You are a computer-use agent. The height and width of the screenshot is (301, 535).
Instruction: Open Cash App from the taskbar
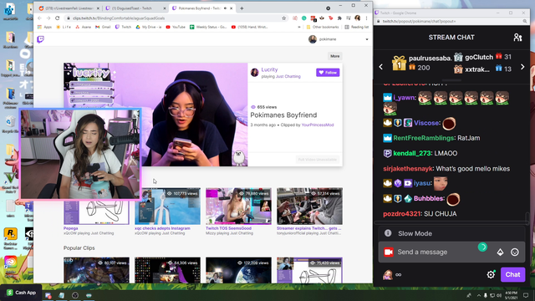22,293
